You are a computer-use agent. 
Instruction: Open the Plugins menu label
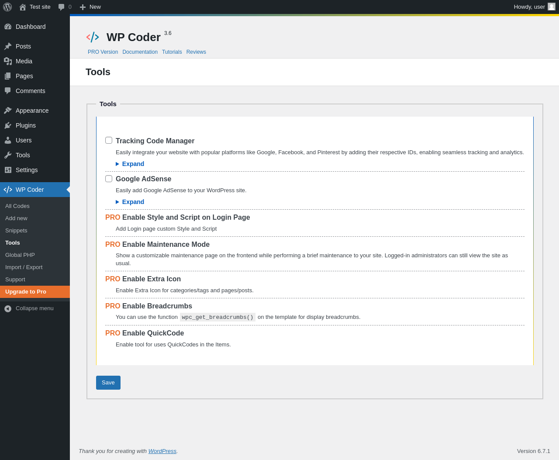[x=26, y=125]
